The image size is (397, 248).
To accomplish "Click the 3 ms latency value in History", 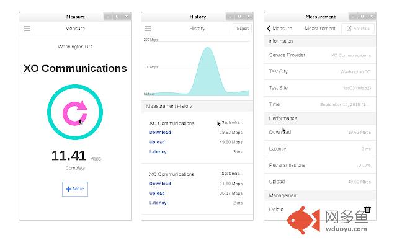I will point(238,151).
